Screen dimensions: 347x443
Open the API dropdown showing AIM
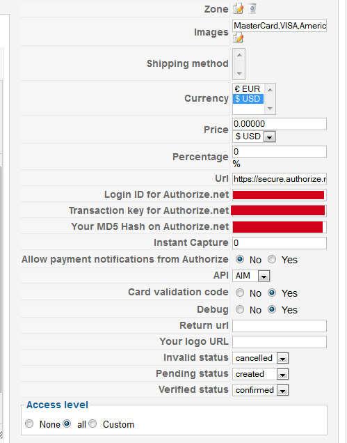[251, 276]
